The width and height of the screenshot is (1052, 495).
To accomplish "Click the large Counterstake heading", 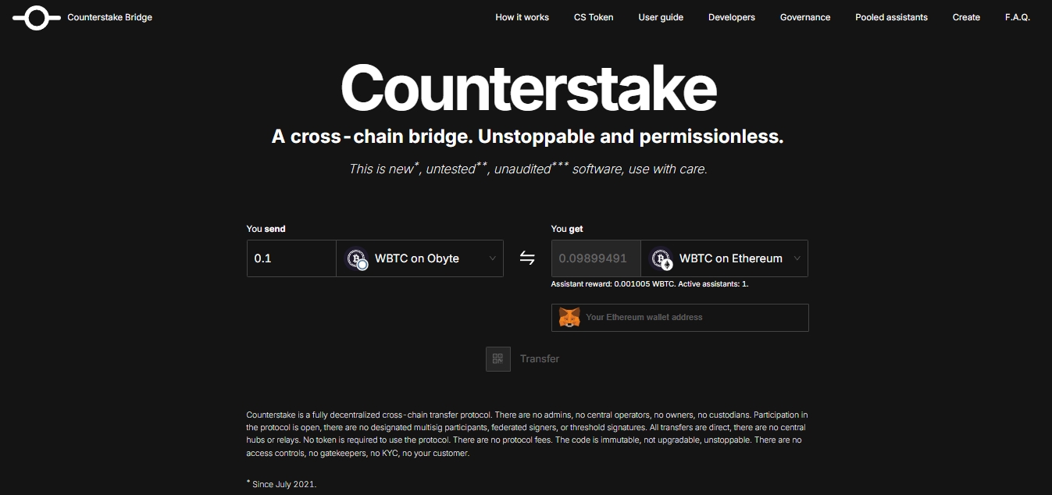I will pyautogui.click(x=528, y=88).
